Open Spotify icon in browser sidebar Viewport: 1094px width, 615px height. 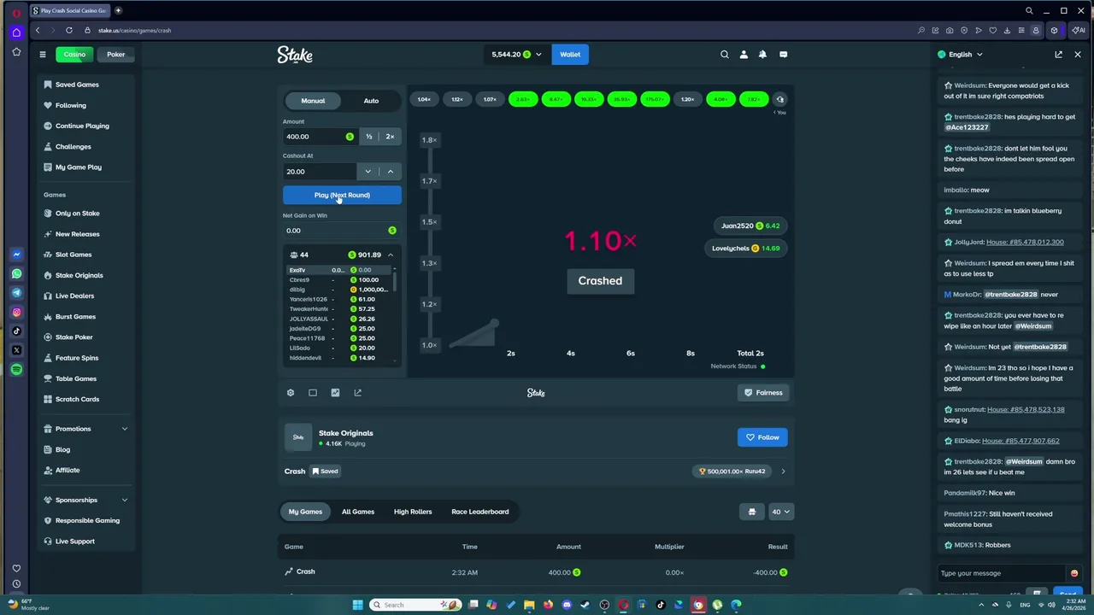click(x=16, y=370)
